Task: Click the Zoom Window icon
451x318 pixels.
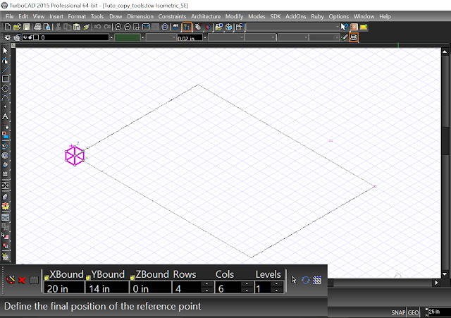Action: click(137, 27)
